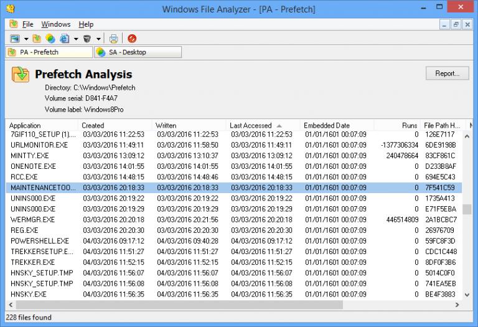Click the Report... button
478x327 pixels.
pyautogui.click(x=447, y=73)
